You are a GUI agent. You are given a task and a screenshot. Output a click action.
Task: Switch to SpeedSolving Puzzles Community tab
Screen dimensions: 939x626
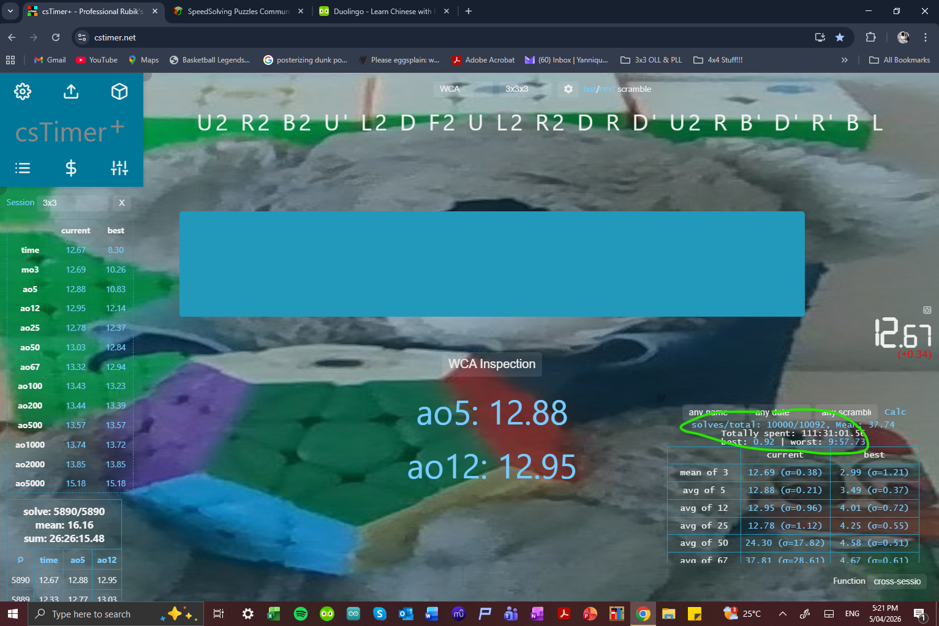pyautogui.click(x=238, y=11)
